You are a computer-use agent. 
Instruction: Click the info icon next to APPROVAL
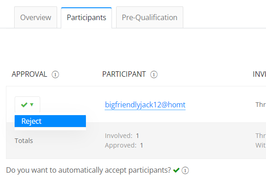click(55, 74)
